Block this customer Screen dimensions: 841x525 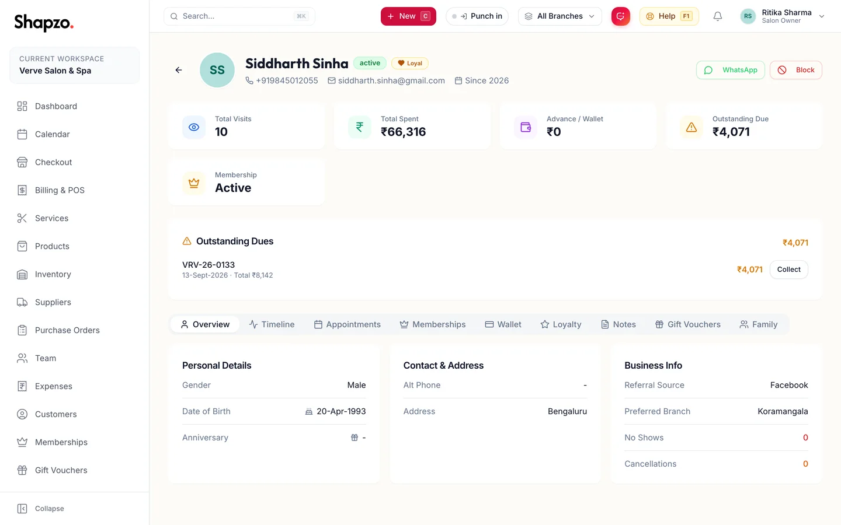tap(796, 70)
